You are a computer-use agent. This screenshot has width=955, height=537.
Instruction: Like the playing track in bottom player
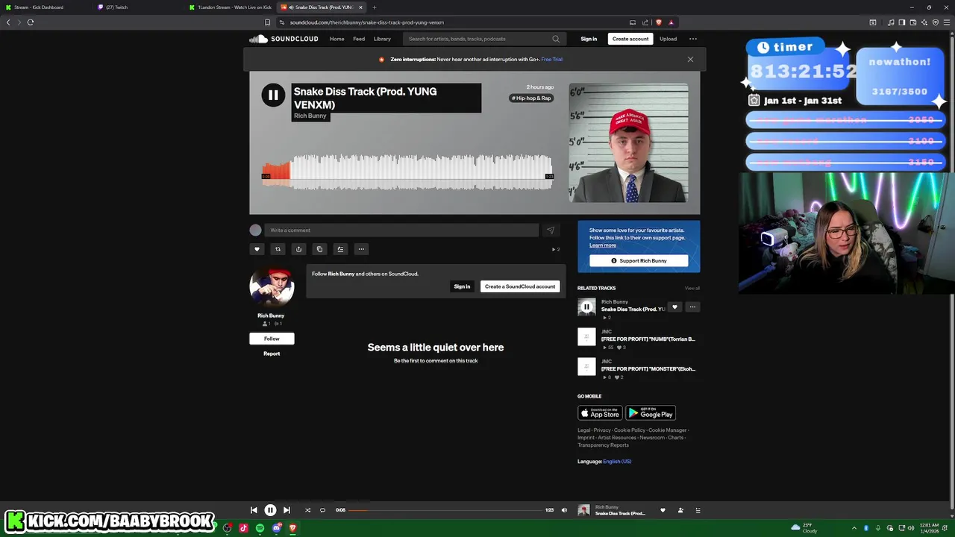tap(663, 510)
